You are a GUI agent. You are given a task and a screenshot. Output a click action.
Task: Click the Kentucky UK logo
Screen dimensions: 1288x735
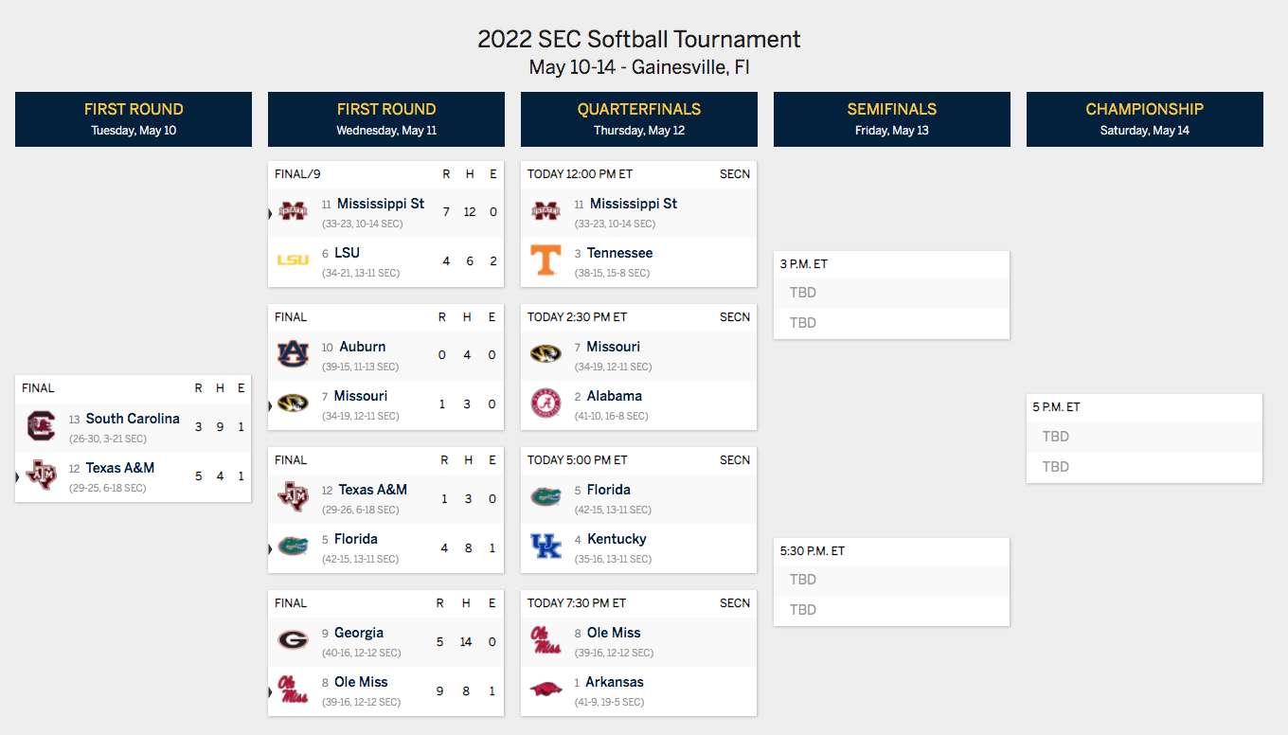coord(546,547)
